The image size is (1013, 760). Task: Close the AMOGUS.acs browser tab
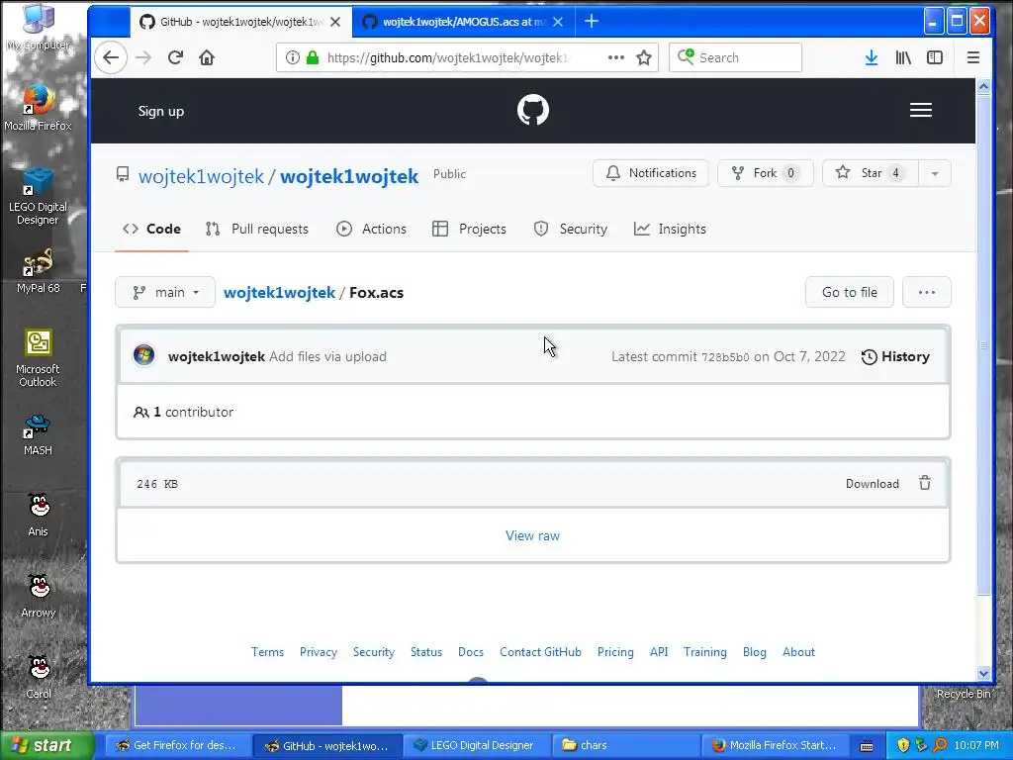(x=558, y=22)
